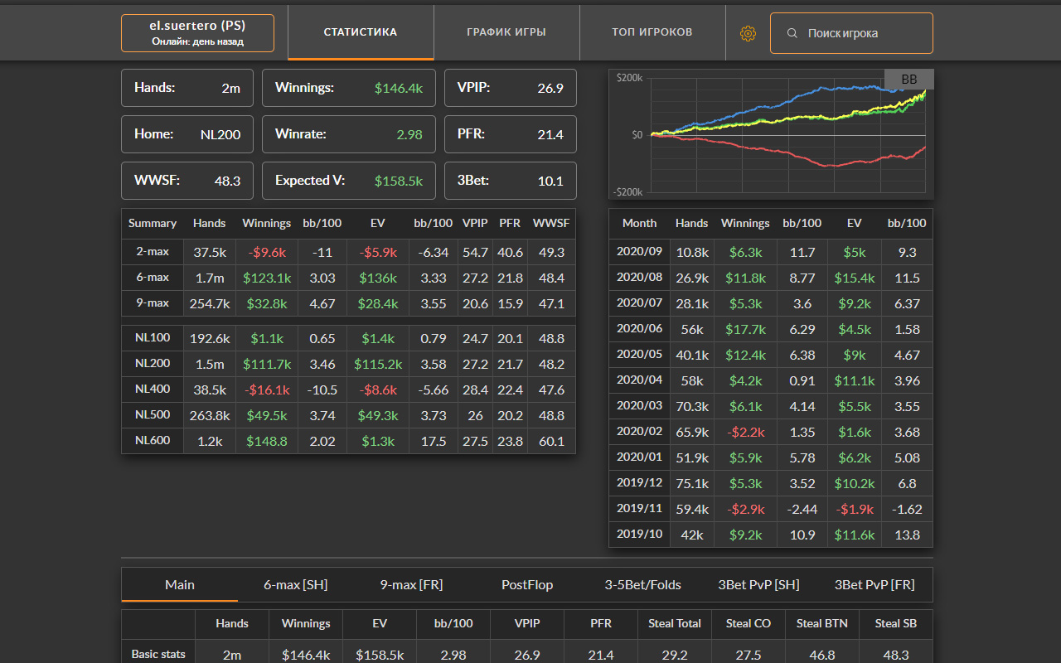Open the 9-max [FR] tab
1061x663 pixels.
click(411, 584)
